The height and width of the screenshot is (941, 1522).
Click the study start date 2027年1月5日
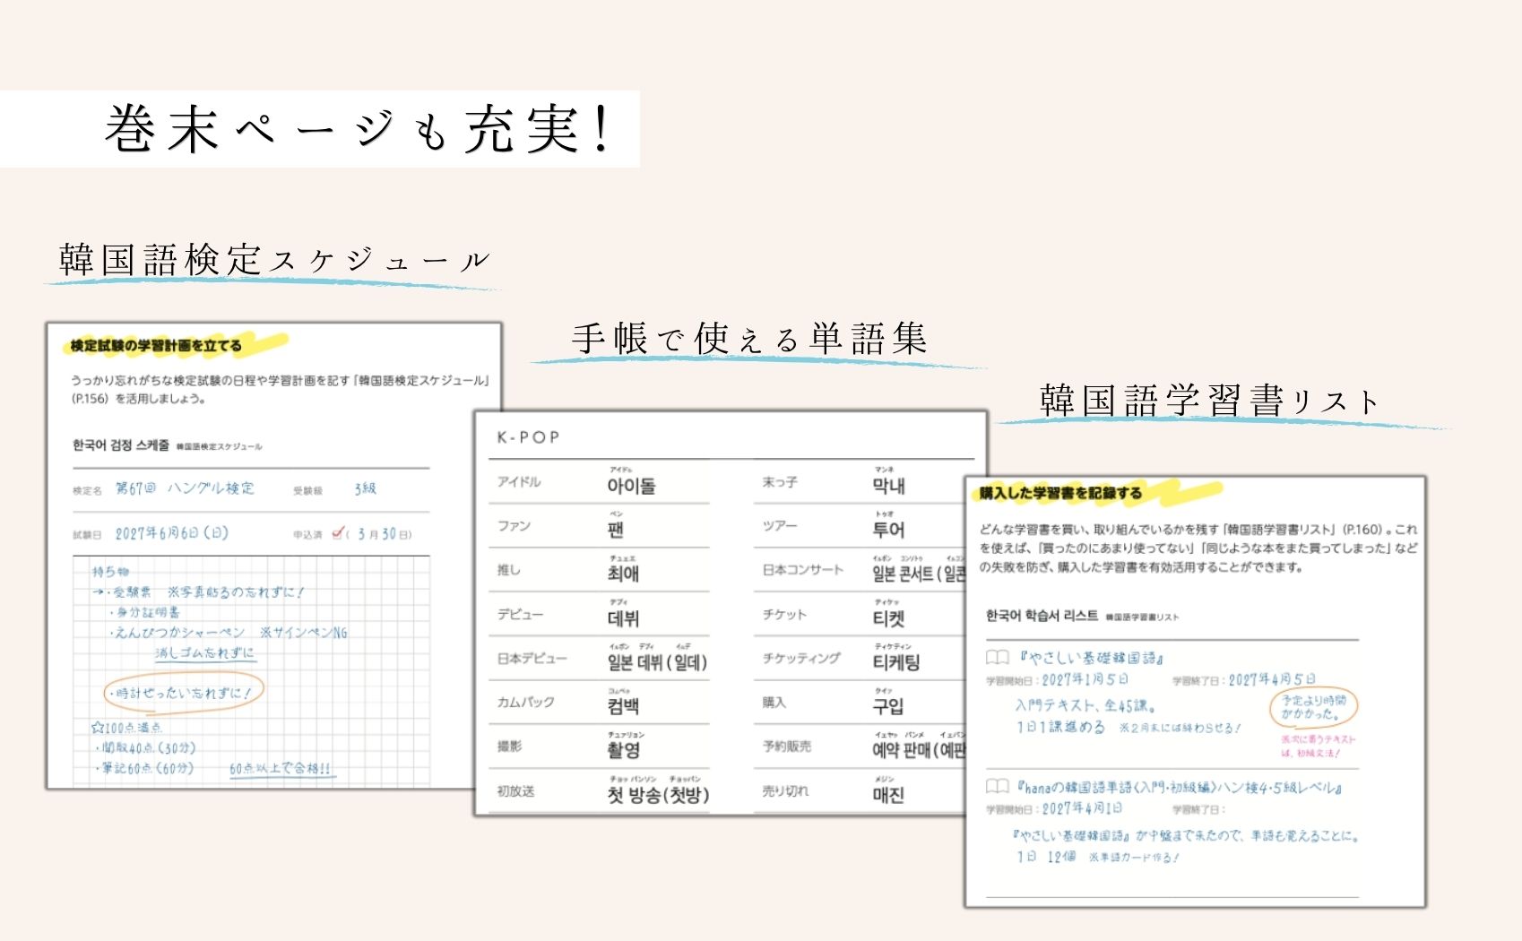point(1085,679)
